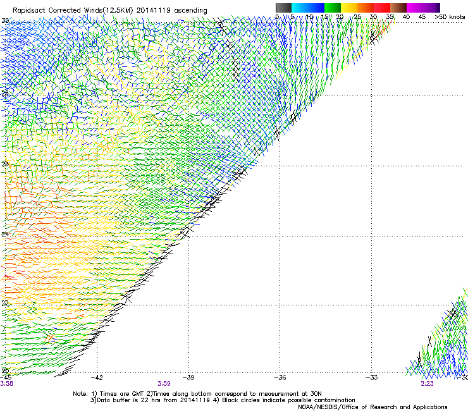468x411 pixels.
Task: Click the '20141119' date in the title
Action: pos(154,11)
